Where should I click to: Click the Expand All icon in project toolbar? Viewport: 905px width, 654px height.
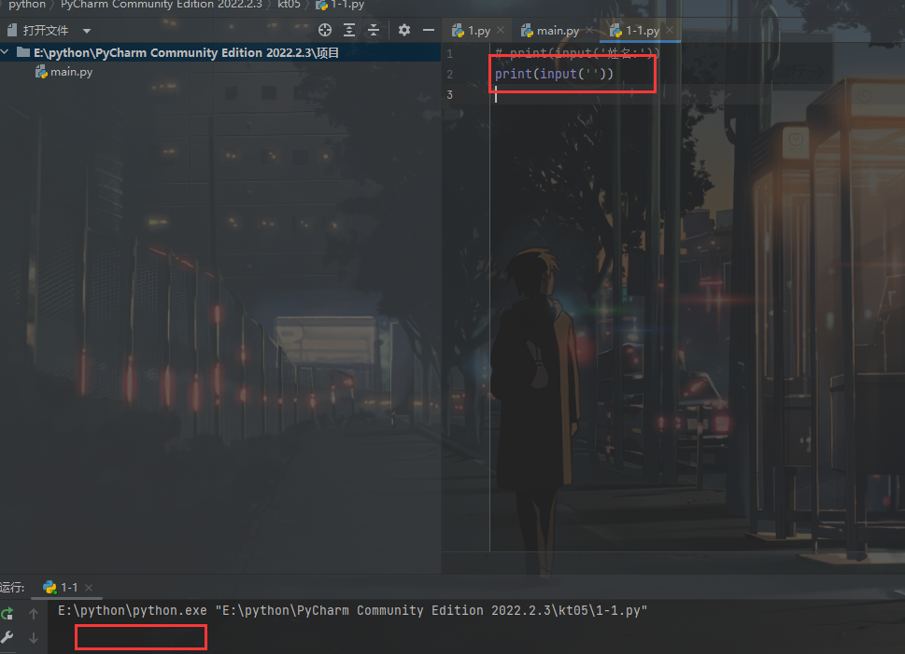(349, 30)
